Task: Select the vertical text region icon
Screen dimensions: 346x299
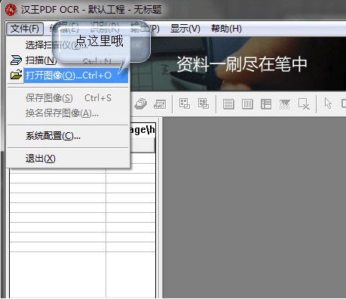Action: tap(247, 104)
